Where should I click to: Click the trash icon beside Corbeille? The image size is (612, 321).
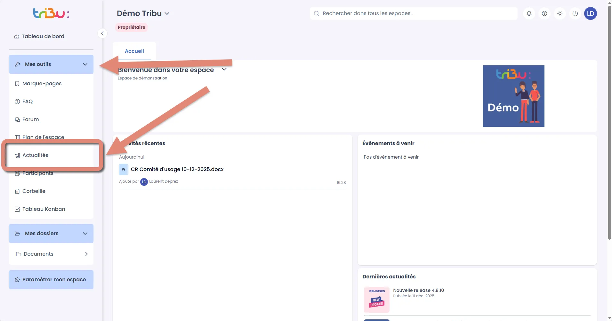(17, 191)
